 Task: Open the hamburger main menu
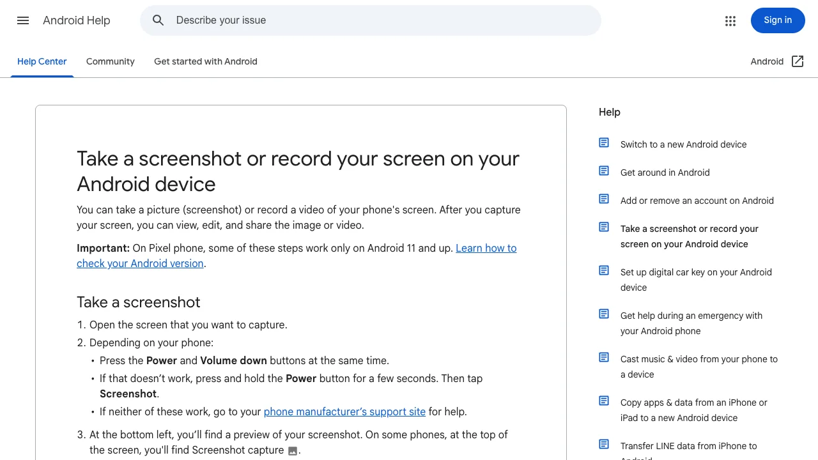click(x=23, y=20)
